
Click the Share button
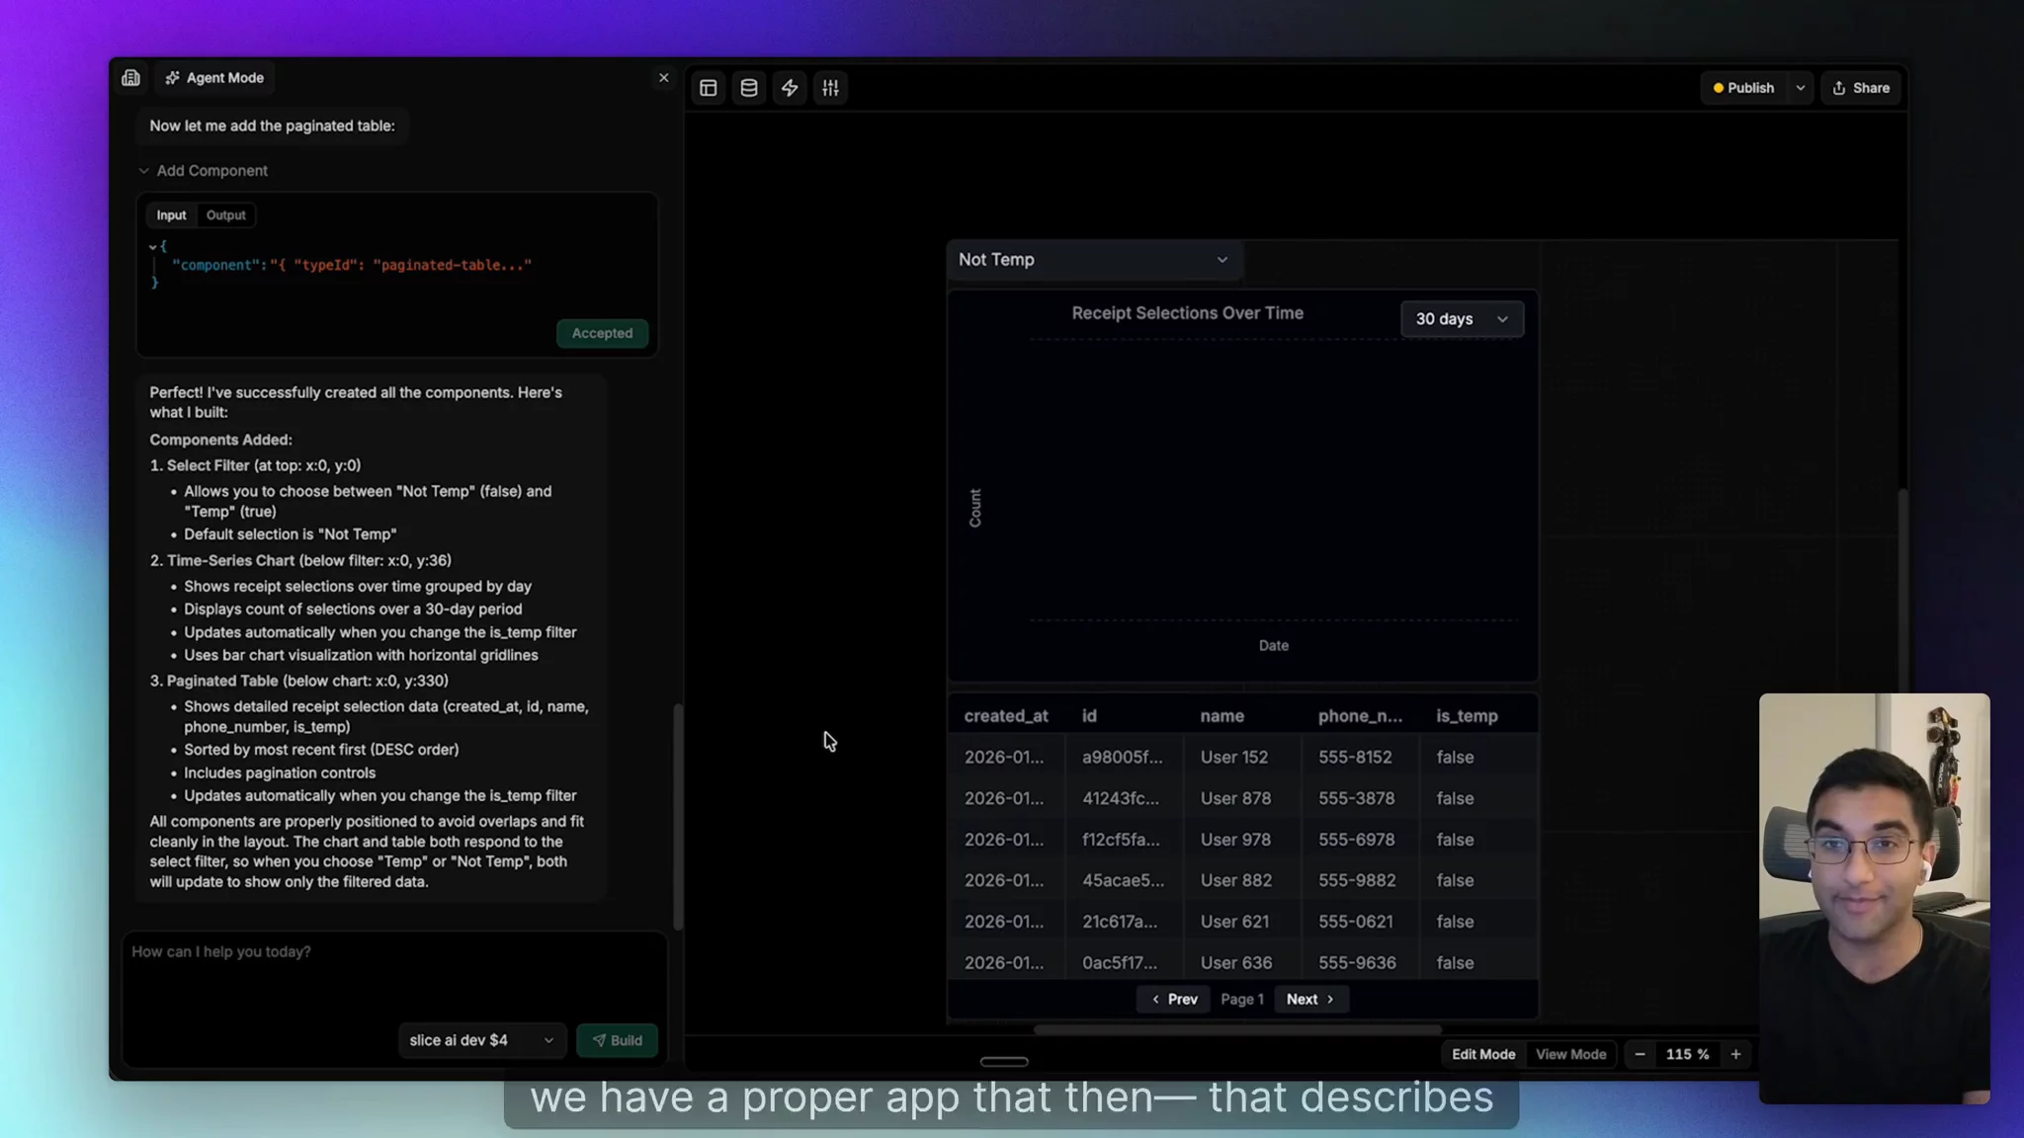[x=1861, y=88]
